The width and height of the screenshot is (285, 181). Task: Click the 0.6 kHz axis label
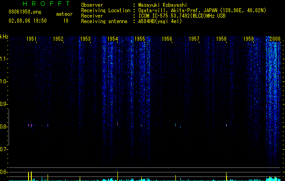pos(4,172)
